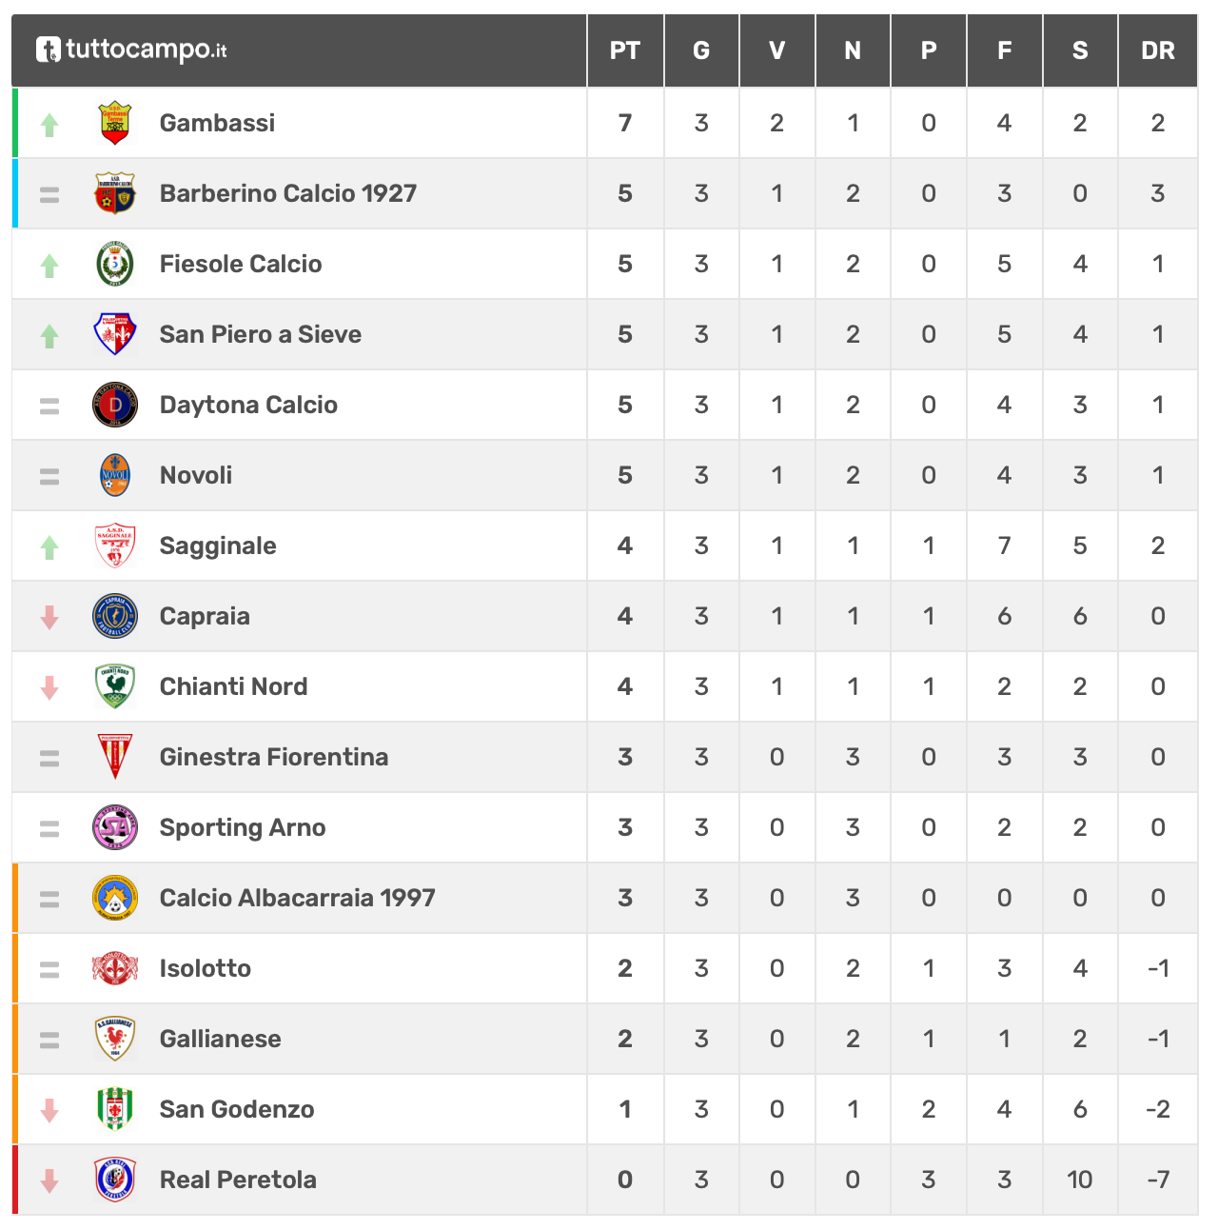Viewport: 1218px width, 1230px height.
Task: Select the Fiesole Calcio crest
Action: 115,264
